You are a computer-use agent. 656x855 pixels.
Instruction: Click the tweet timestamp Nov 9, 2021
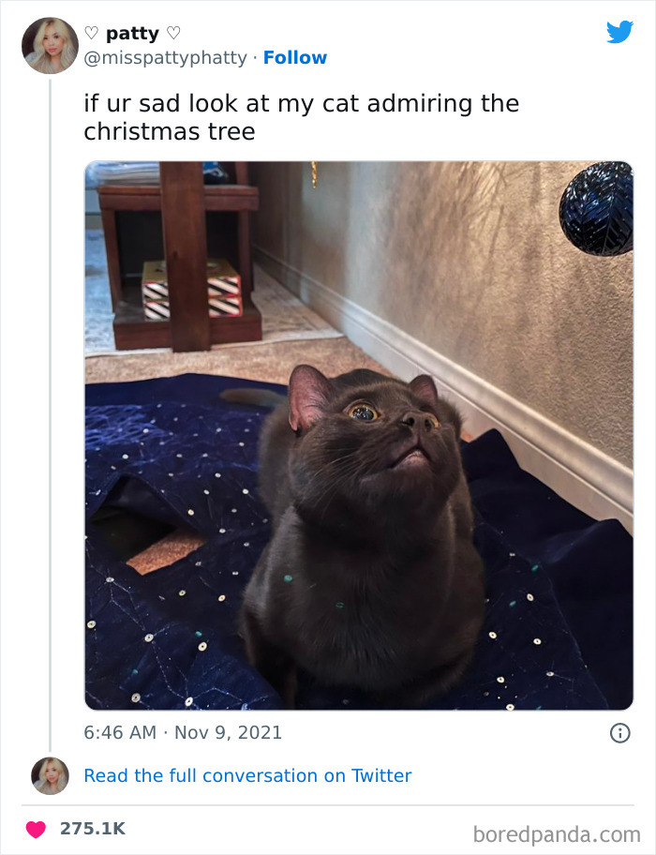pyautogui.click(x=183, y=732)
